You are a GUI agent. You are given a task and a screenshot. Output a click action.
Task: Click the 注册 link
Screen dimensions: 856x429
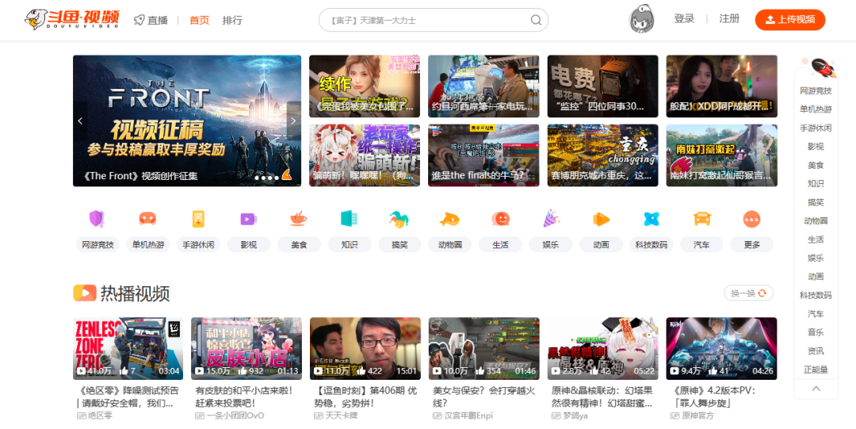729,18
